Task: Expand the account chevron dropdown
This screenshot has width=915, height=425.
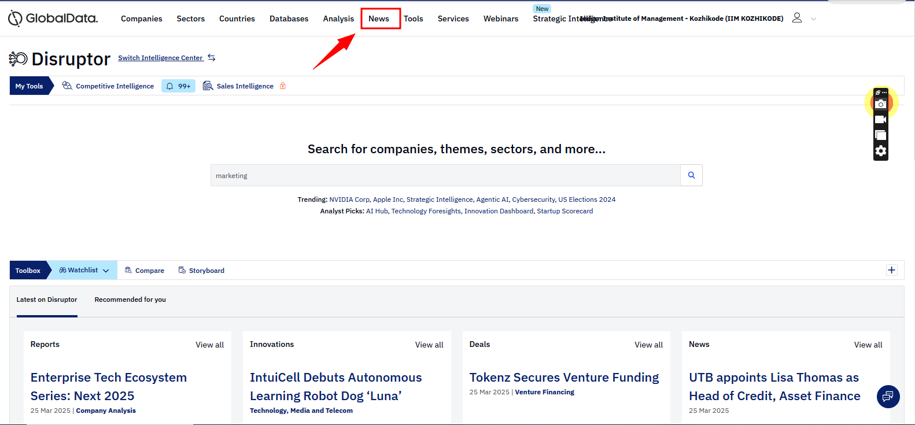Action: 814,19
